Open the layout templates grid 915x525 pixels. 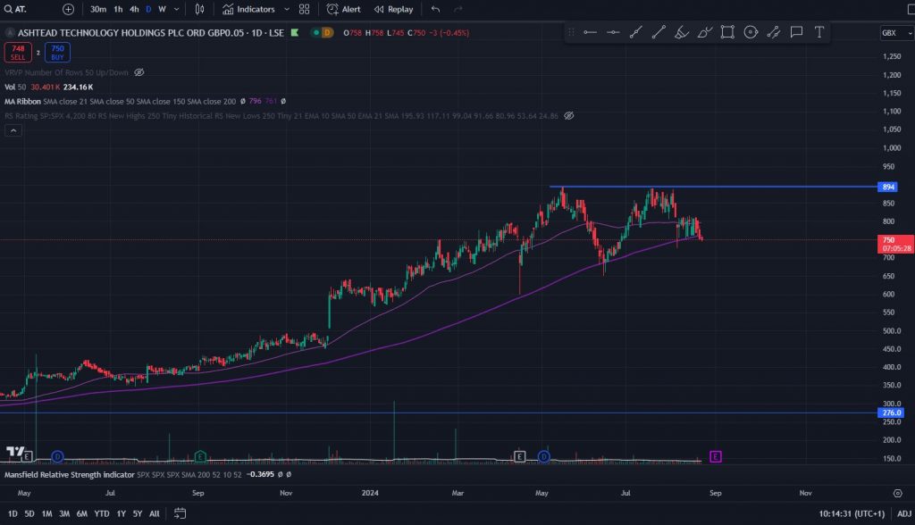(x=305, y=9)
